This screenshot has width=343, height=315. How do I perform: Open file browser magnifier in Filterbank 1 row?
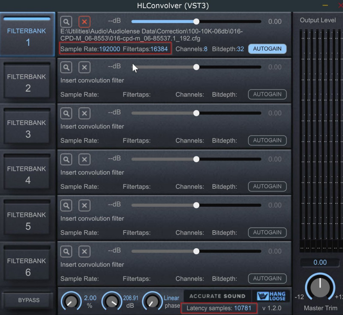coord(66,21)
